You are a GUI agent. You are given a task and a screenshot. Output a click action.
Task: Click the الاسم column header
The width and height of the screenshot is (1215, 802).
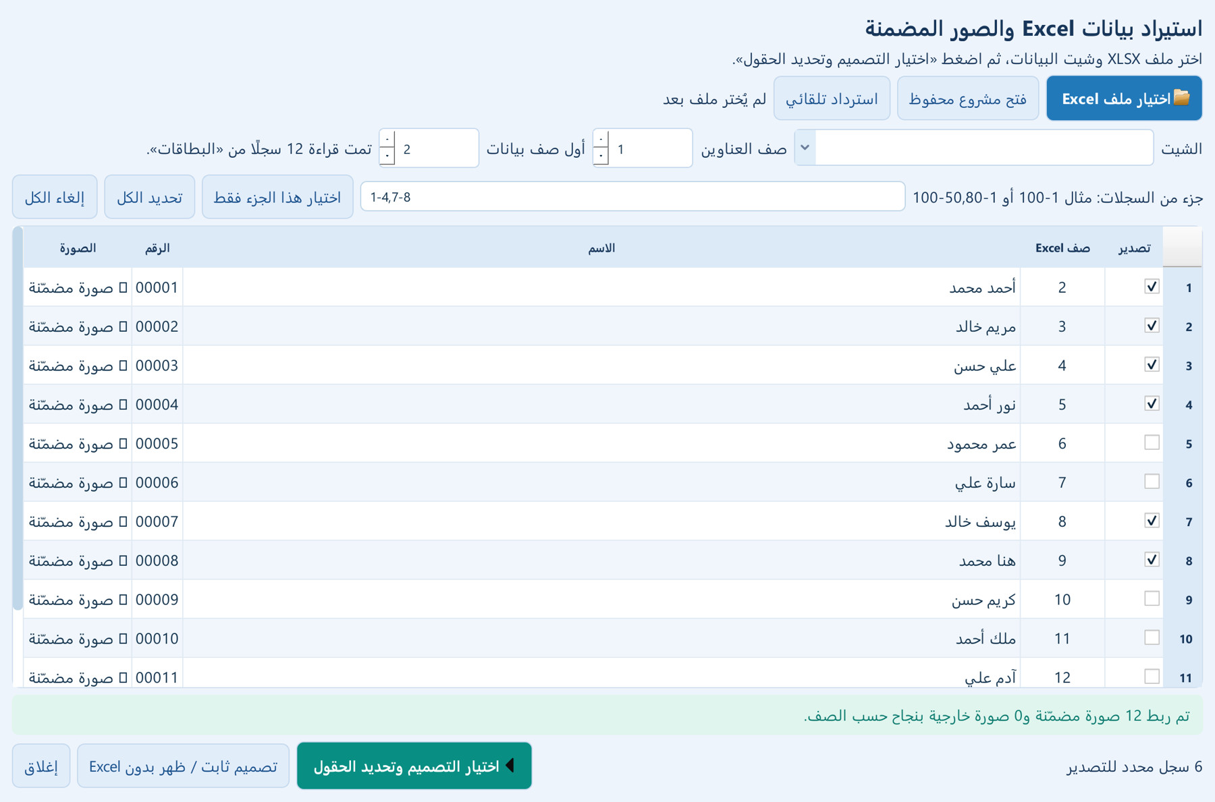click(x=601, y=248)
